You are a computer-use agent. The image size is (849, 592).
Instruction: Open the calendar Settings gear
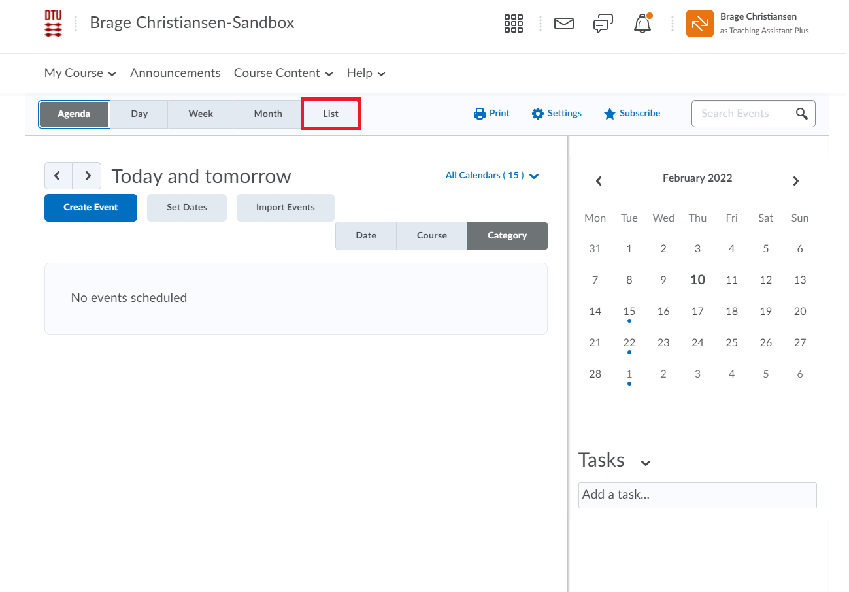coord(556,114)
